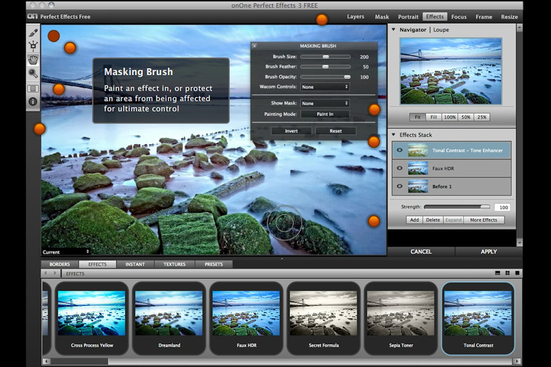The width and height of the screenshot is (551, 367).
Task: Switch to the Portrait module tab
Action: [x=408, y=17]
